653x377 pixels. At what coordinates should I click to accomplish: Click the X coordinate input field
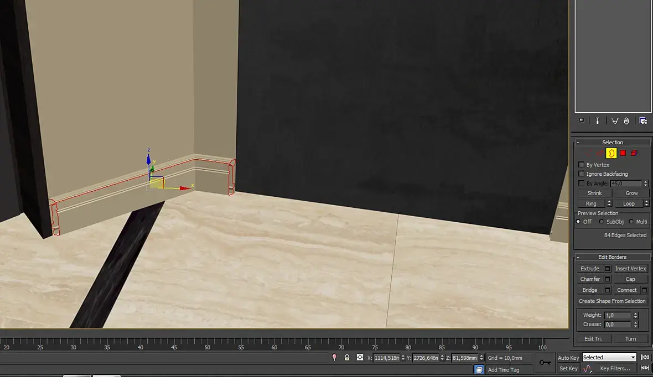(x=386, y=358)
